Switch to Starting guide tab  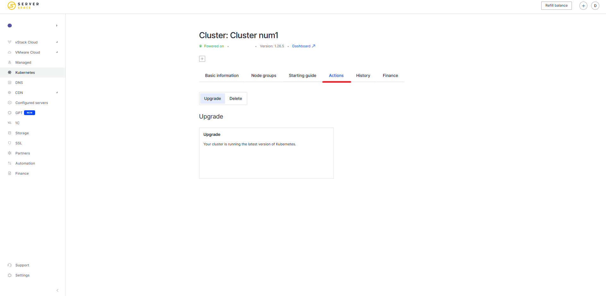coord(303,76)
